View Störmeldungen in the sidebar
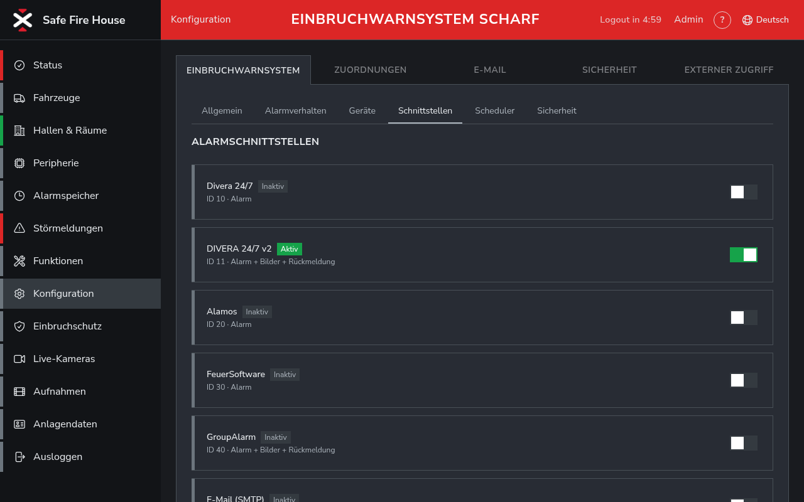 point(80,228)
